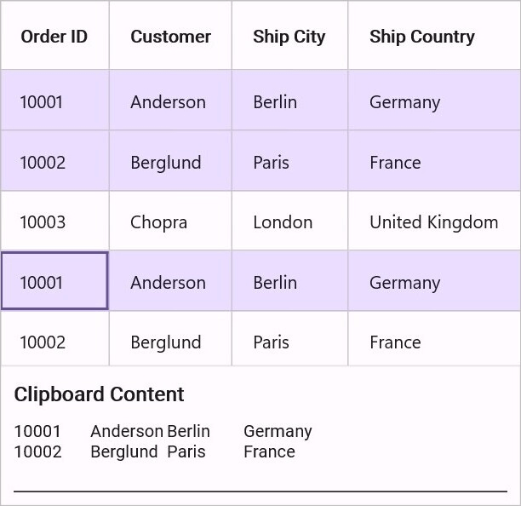
Task: Click the Customer column header
Action: pos(170,36)
